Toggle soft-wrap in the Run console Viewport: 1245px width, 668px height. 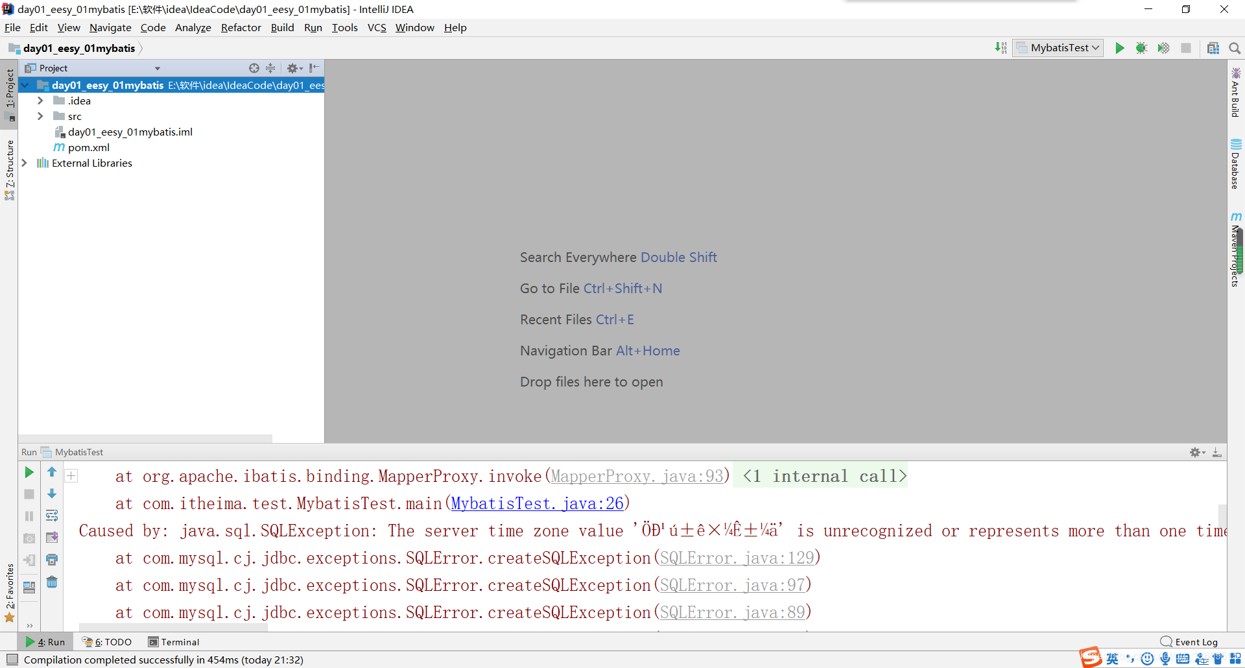click(52, 516)
